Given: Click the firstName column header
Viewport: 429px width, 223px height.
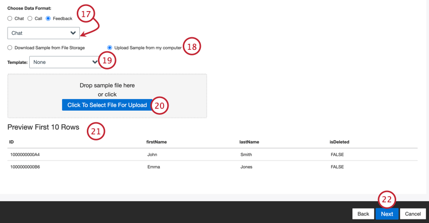Looking at the screenshot, I should pos(156,142).
